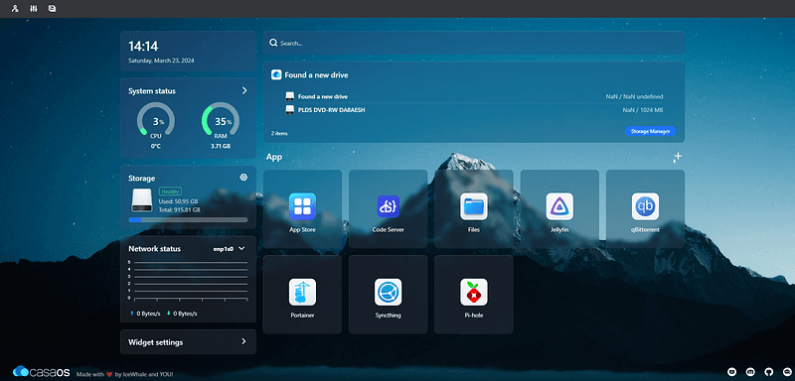Expand Widget settings chevron
The image size is (795, 381).
click(x=243, y=341)
